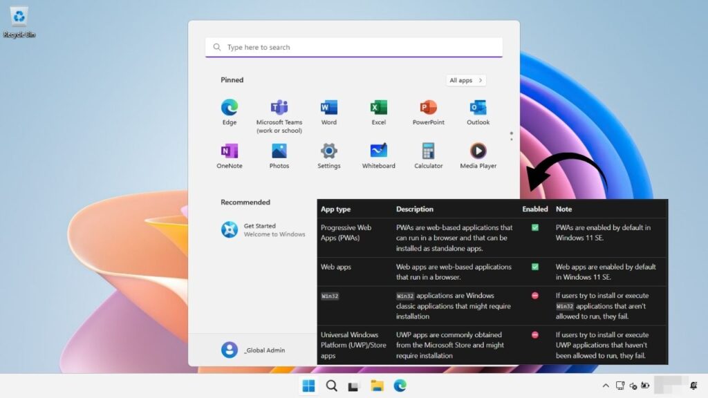708x398 pixels.
Task: Click the "Progressive Web Apps (PWAs)" table cell
Action: (x=355, y=238)
